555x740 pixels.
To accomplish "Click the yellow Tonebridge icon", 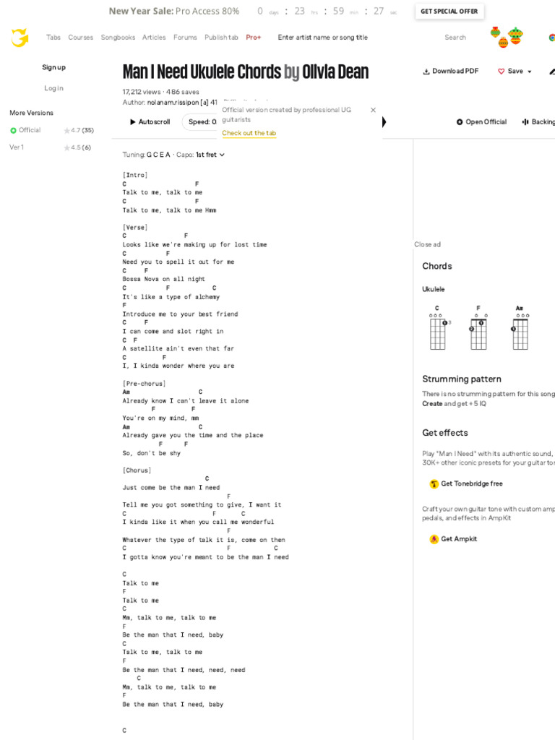I will (434, 484).
